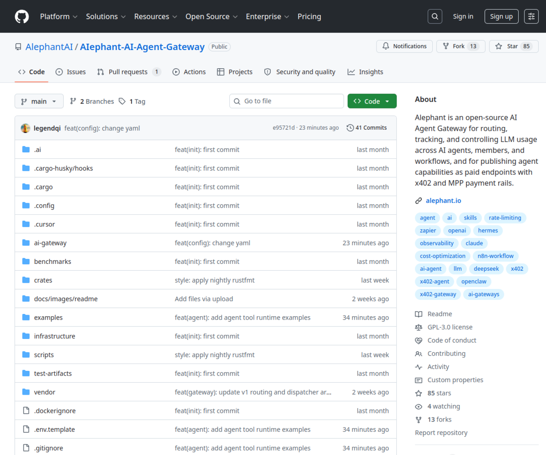The image size is (546, 455).
Task: Select the deepseek topic tag
Action: (486, 268)
